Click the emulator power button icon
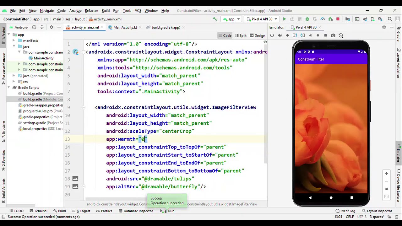Image resolution: width=402 pixels, height=226 pixels. click(272, 35)
